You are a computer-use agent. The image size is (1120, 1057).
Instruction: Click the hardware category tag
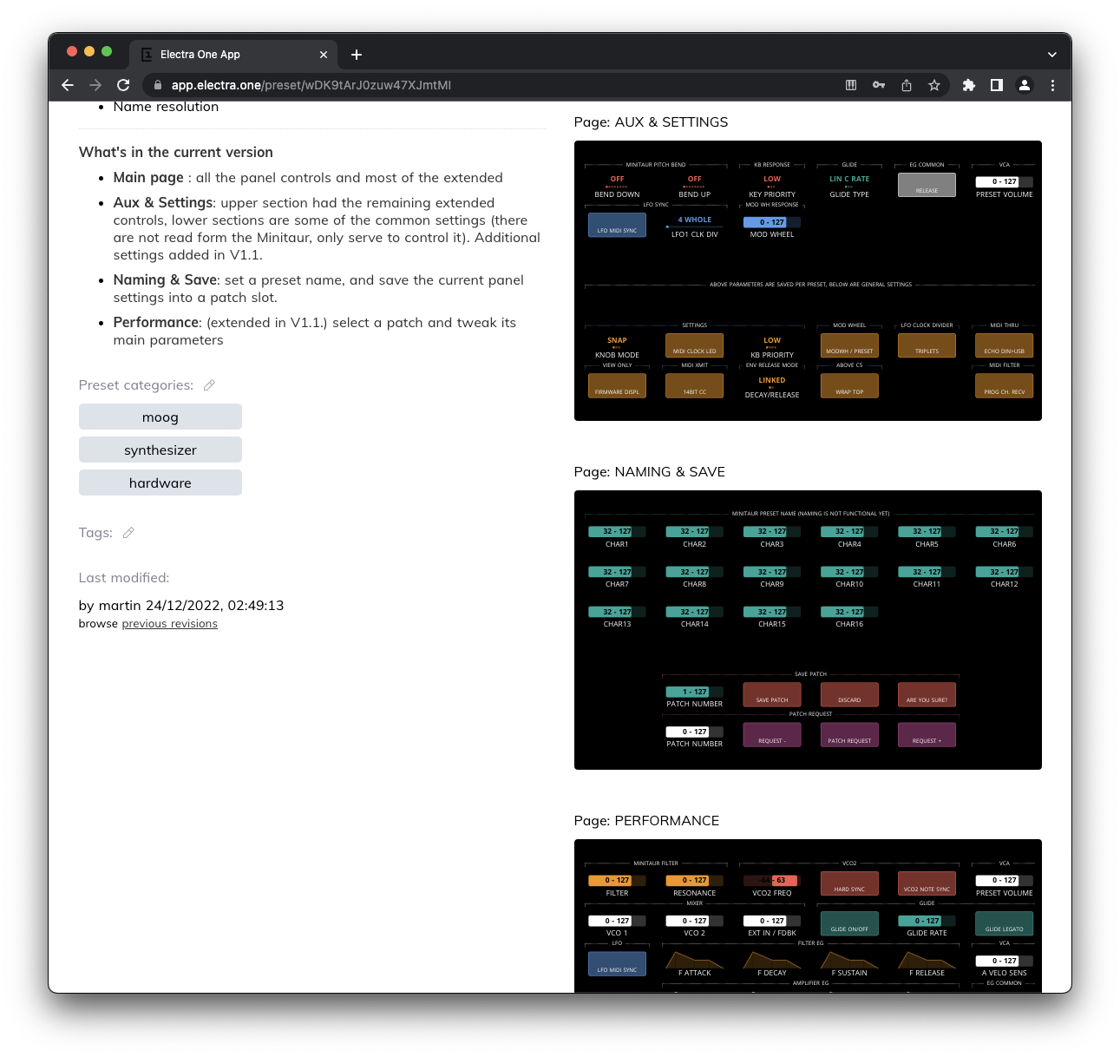(x=160, y=483)
